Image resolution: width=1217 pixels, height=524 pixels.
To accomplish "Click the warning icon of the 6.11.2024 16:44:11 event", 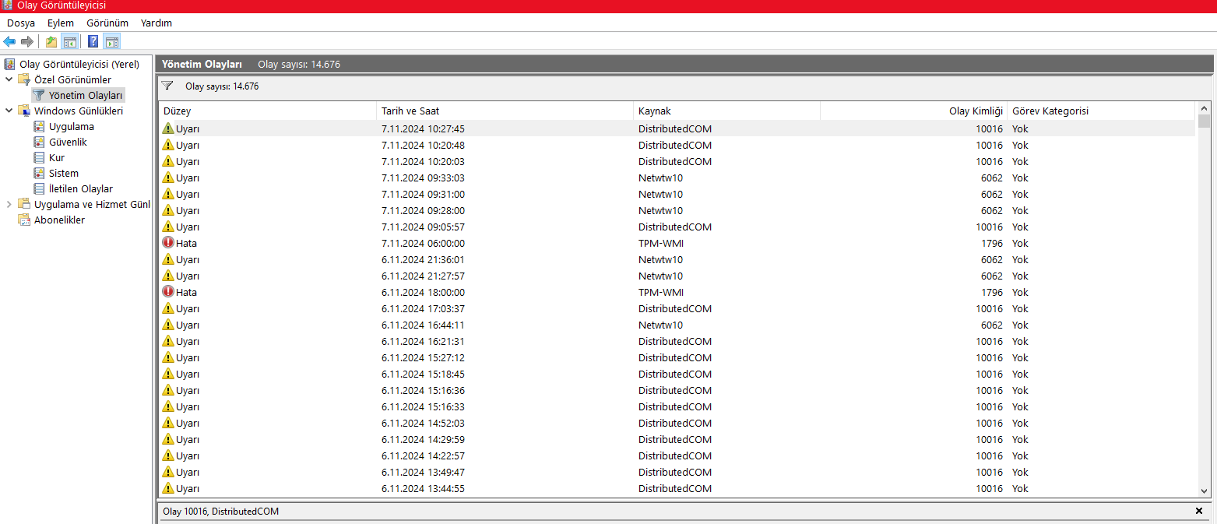I will click(168, 325).
